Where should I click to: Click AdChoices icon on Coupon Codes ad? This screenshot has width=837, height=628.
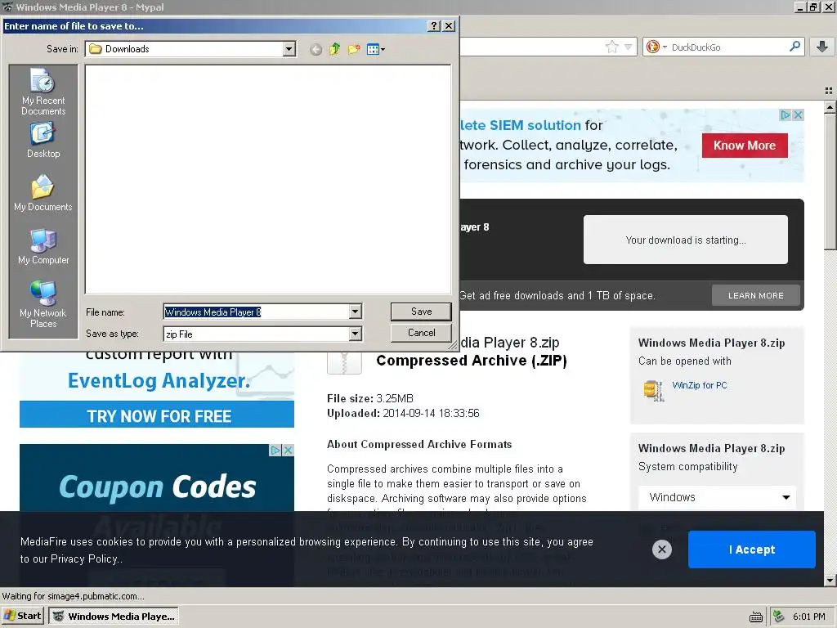point(275,451)
